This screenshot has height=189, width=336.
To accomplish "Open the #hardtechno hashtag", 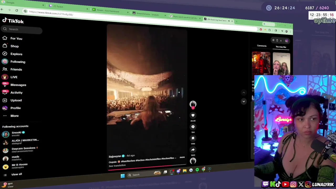I will [x=128, y=161].
